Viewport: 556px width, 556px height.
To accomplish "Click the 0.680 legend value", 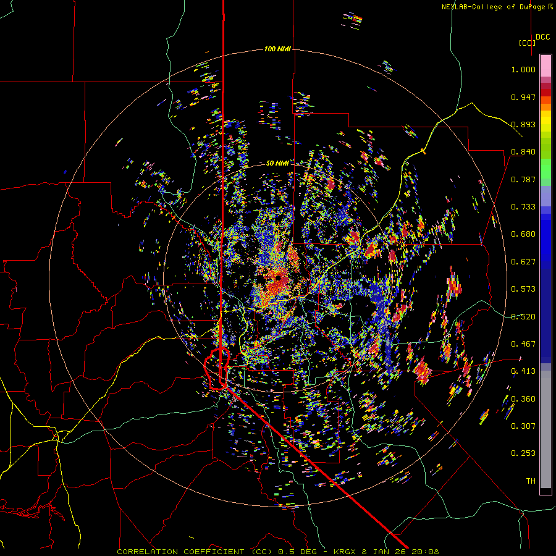I will click(x=523, y=234).
